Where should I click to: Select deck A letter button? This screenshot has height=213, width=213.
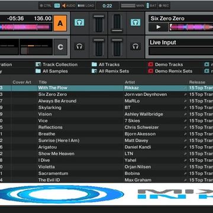click(x=60, y=23)
